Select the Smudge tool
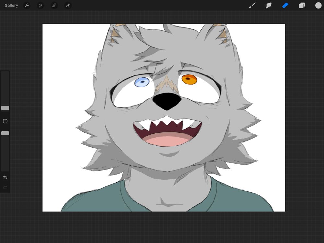 click(x=268, y=6)
